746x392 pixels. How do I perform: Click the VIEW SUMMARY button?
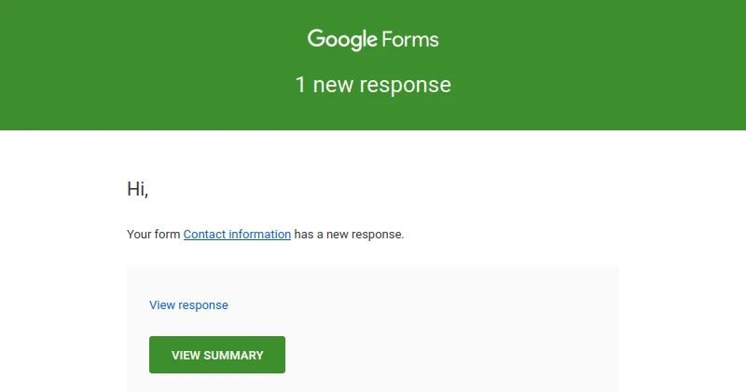click(217, 355)
